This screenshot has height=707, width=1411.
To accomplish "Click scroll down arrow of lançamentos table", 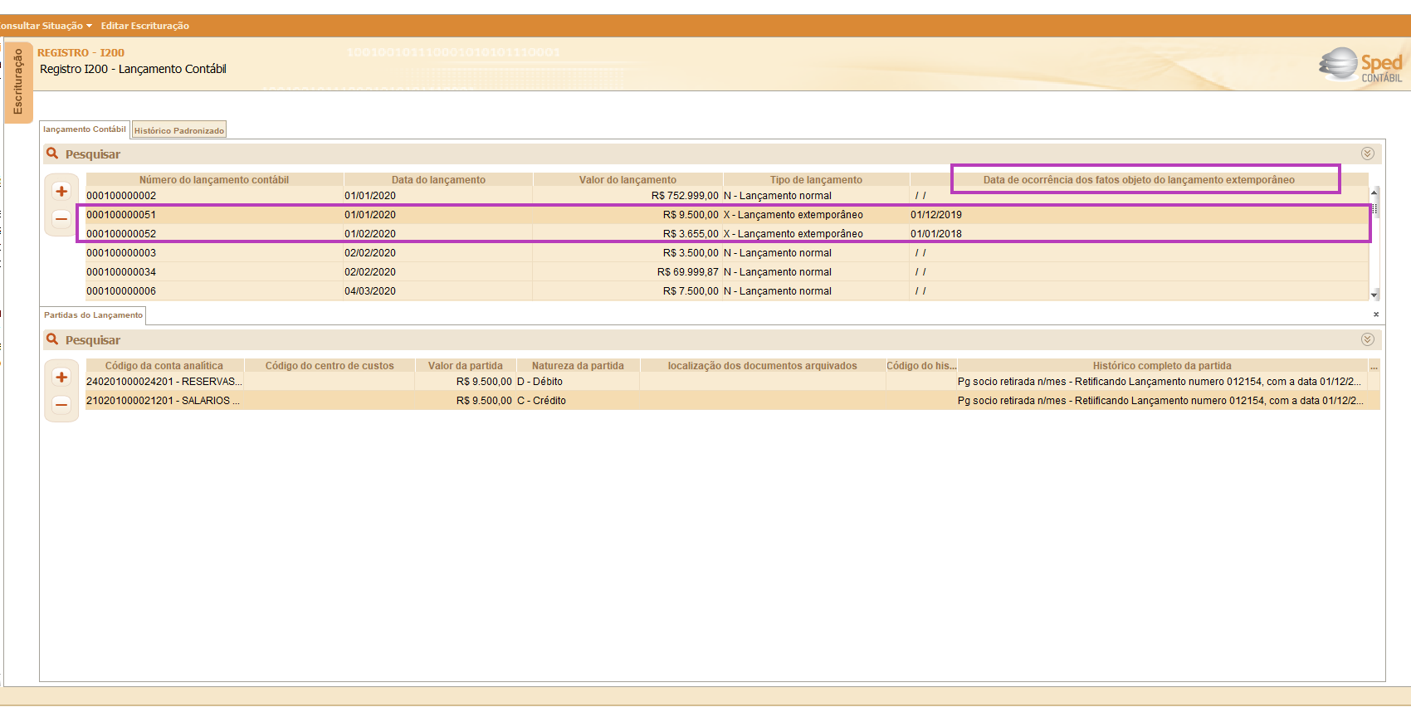I will [x=1374, y=295].
